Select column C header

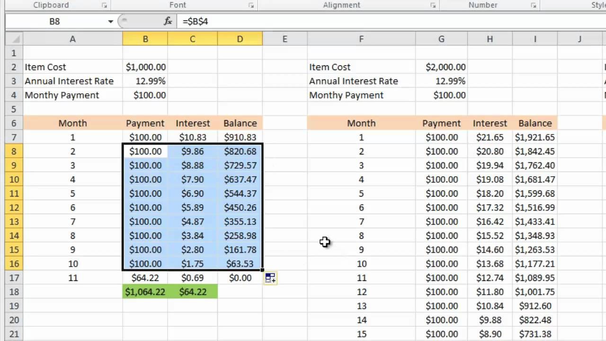pos(193,39)
